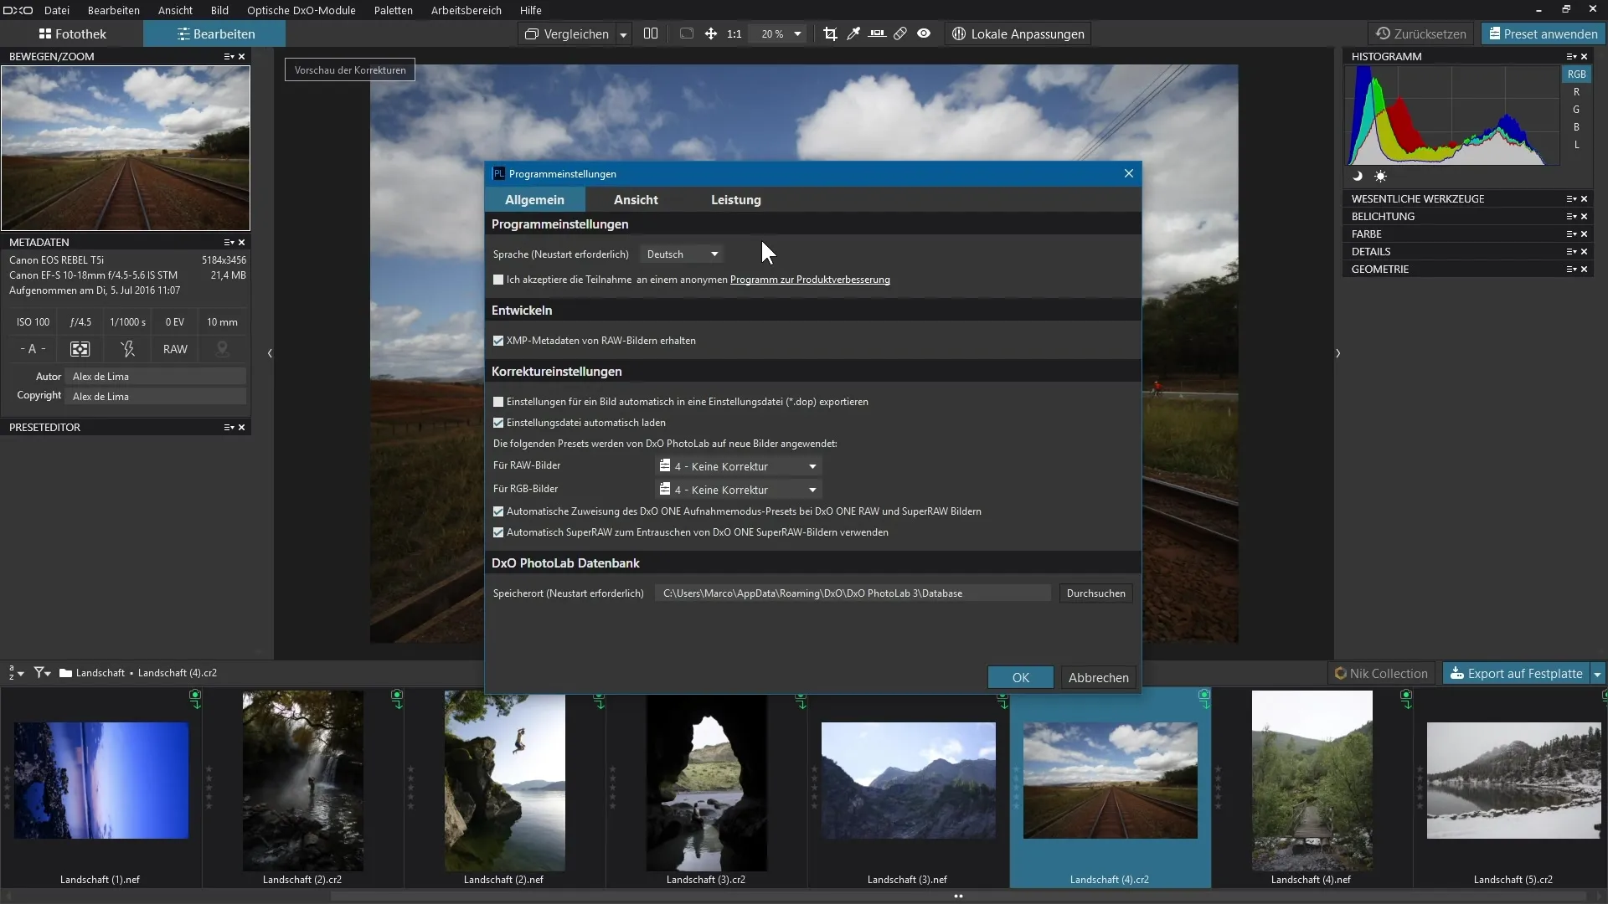Open Programm zur Produktverbesserung link
The height and width of the screenshot is (904, 1608).
810,280
